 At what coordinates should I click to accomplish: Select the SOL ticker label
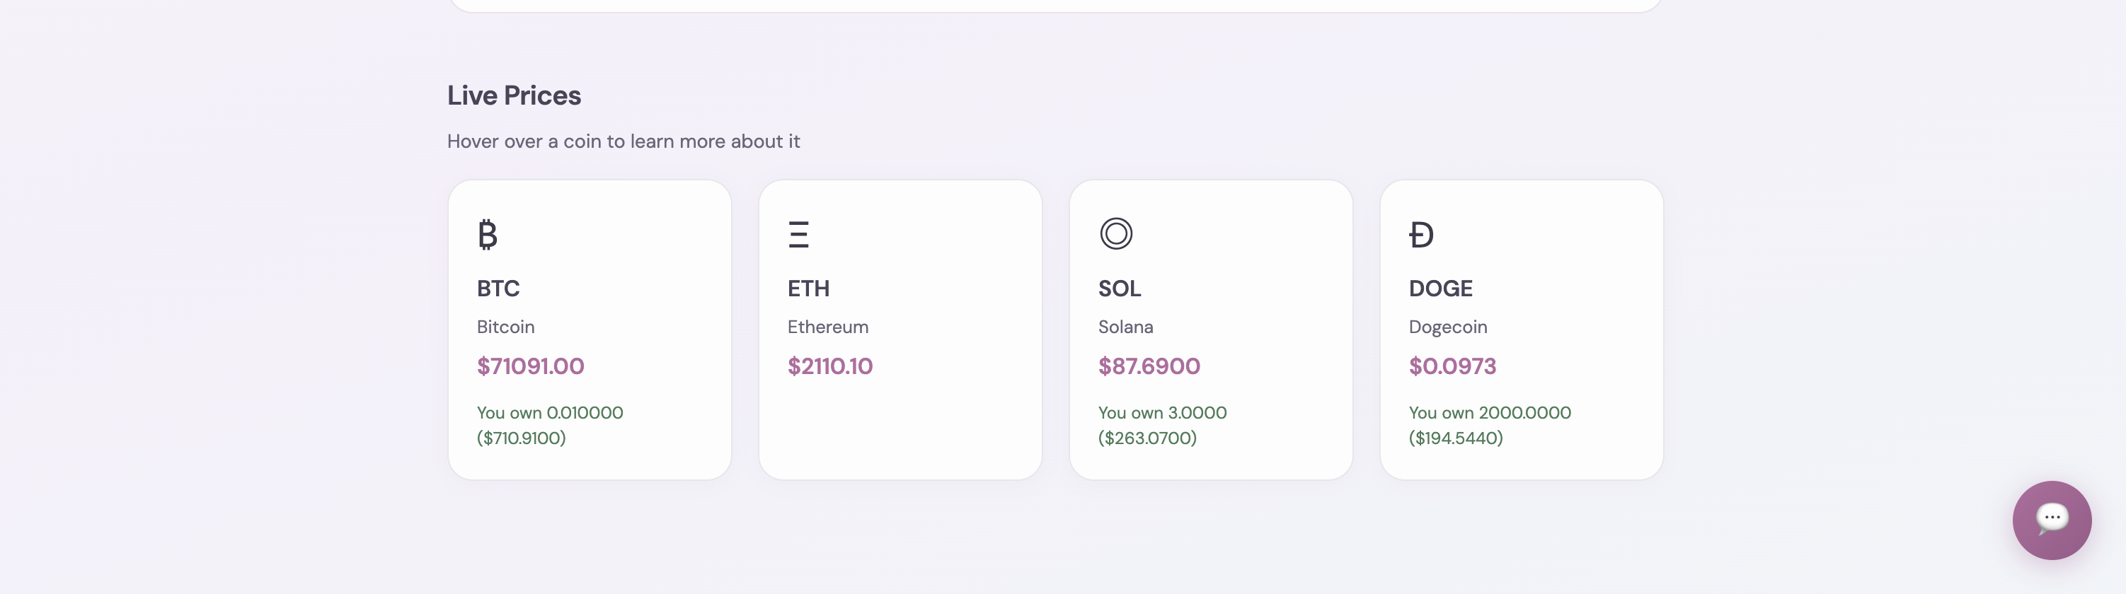pyautogui.click(x=1120, y=289)
